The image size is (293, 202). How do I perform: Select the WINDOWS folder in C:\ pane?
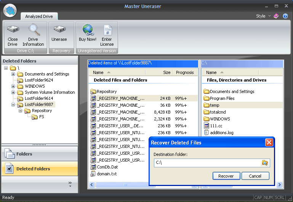coord(220,119)
